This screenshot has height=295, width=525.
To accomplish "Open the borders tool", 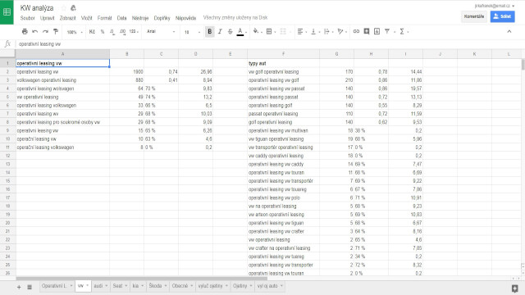I will click(x=269, y=31).
